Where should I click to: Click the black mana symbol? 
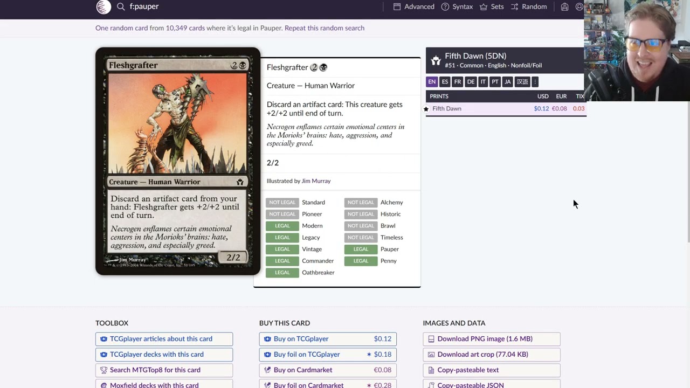(323, 67)
